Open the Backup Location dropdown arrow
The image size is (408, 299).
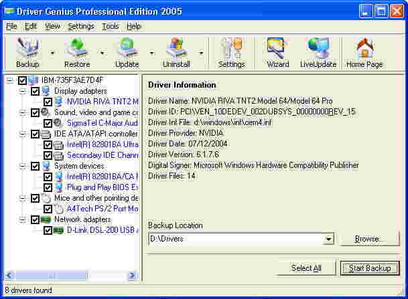tap(329, 239)
